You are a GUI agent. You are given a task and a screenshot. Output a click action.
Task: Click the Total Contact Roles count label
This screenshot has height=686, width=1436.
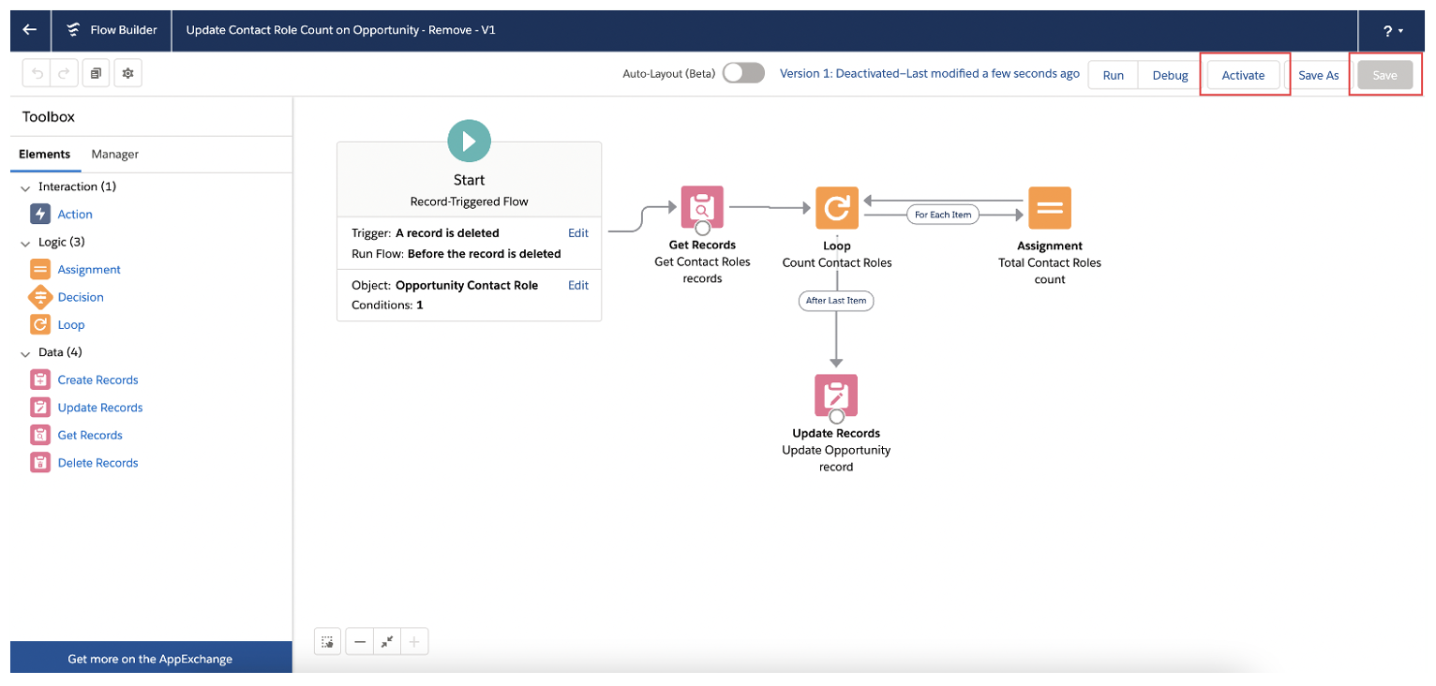(1050, 271)
